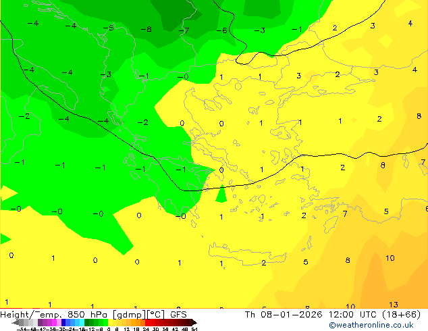428x331 pixels.
Task: Click the '-7' temperature value on map
Action: point(184,30)
